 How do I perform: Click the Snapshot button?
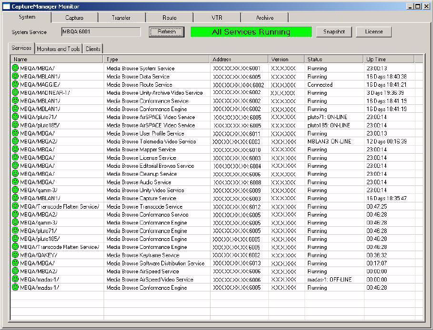tap(334, 32)
